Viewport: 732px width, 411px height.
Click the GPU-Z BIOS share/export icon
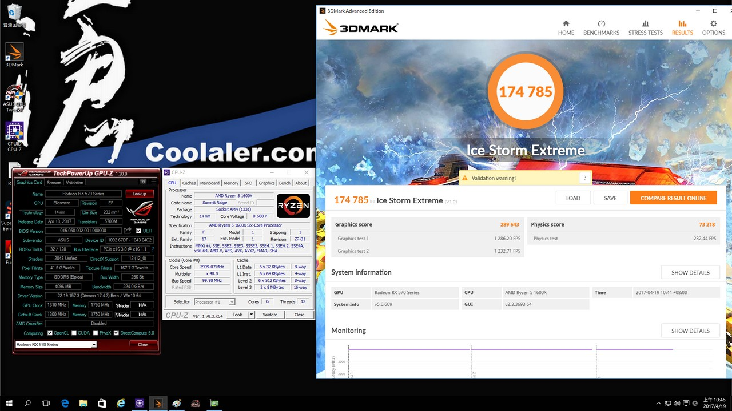point(128,231)
